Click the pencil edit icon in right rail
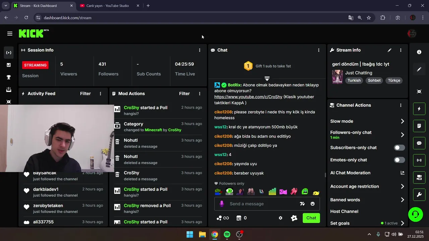This screenshot has width=429, height=241. pos(419,69)
